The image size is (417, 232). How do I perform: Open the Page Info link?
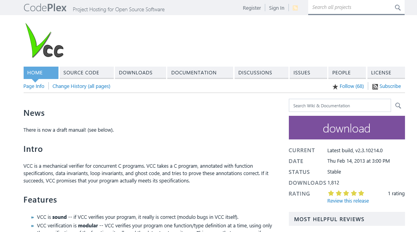coord(34,86)
